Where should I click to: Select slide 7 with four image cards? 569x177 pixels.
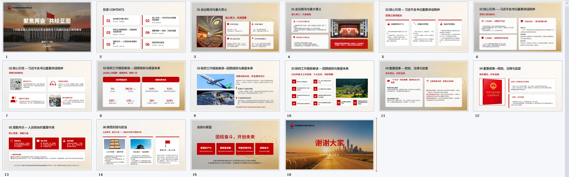pyautogui.click(x=47, y=86)
